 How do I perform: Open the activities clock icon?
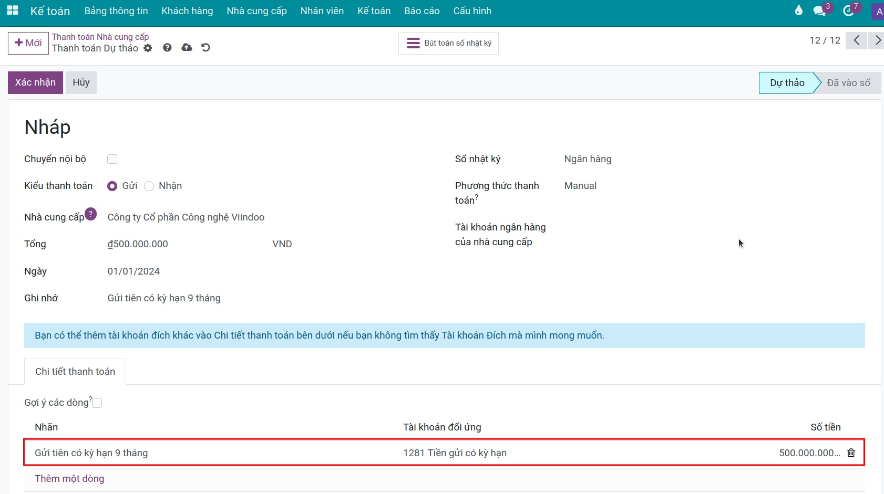848,11
